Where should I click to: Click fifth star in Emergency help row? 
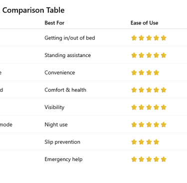coord(164,159)
